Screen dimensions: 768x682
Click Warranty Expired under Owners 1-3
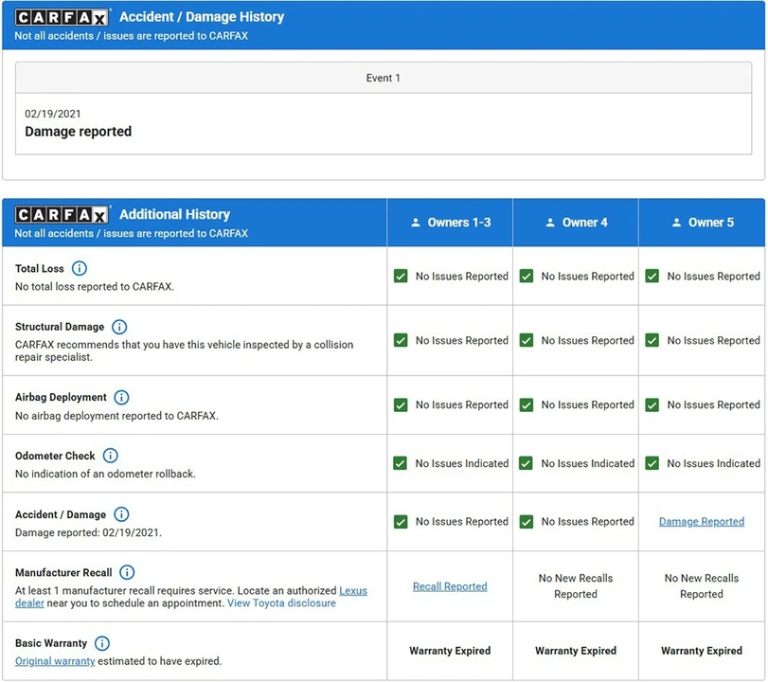click(x=450, y=651)
